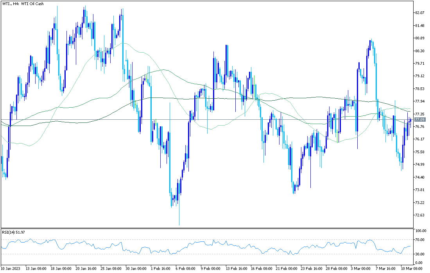Click the 72.63 price axis label
The width and height of the screenshot is (430, 273).
click(420, 215)
